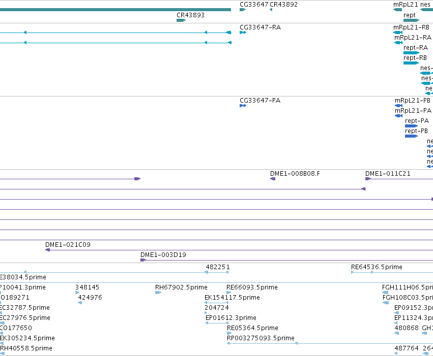Click the CG33647-RA transcript label
This screenshot has width=433, height=356.
coord(260,27)
